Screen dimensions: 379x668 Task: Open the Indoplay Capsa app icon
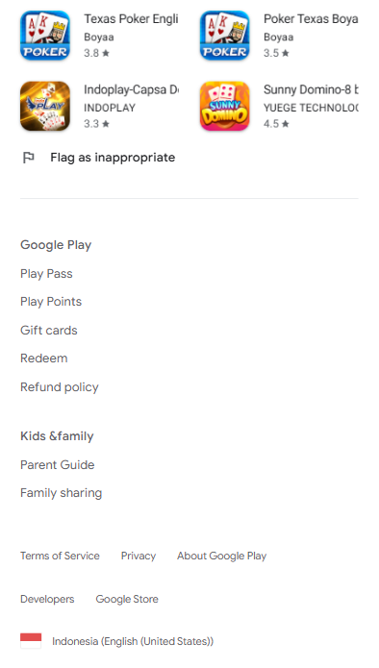coord(45,106)
